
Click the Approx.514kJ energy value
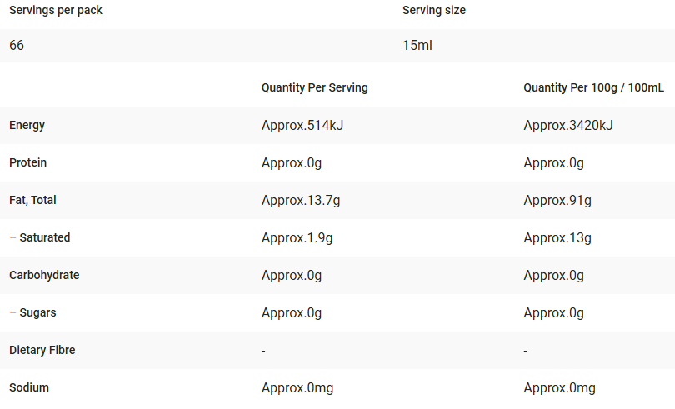302,126
